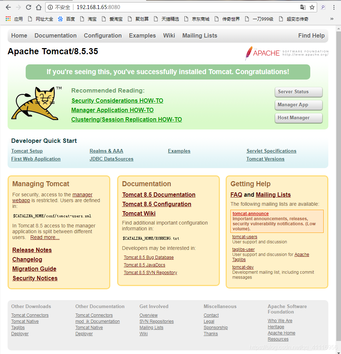This screenshot has width=341, height=354.
Task: Open the JDBC DataSources link
Action: point(112,159)
